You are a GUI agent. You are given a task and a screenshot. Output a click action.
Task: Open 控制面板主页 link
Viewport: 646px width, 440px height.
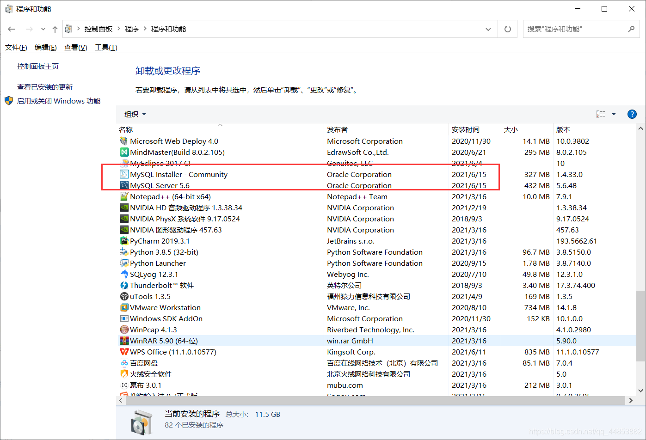pos(38,66)
